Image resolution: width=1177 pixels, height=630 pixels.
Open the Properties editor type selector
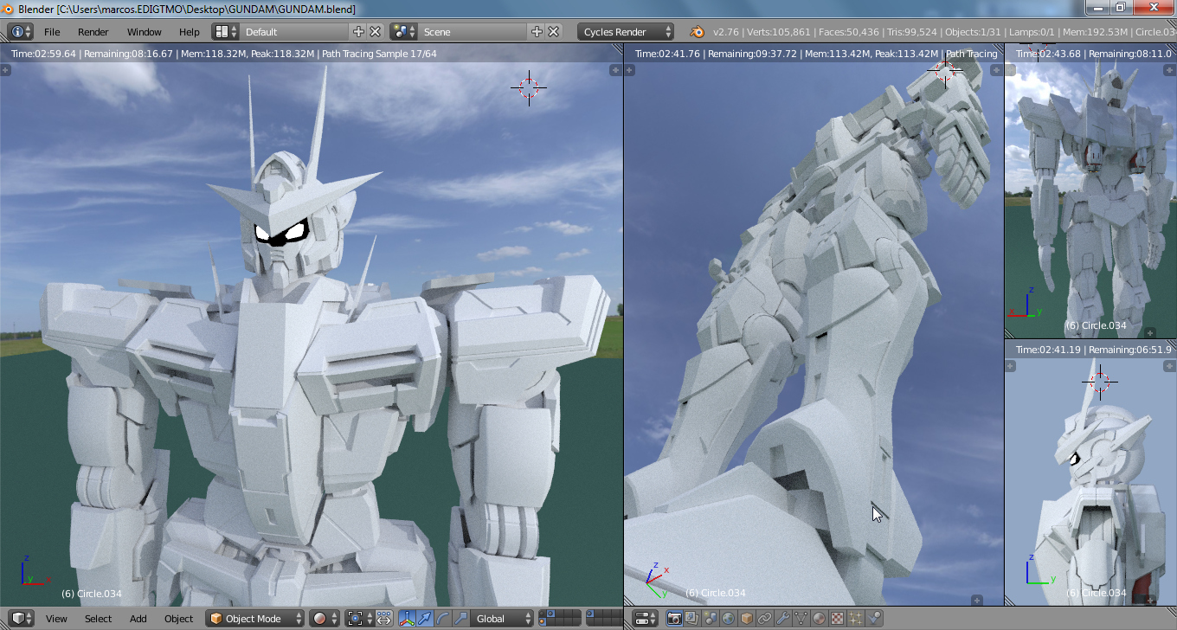coord(646,619)
